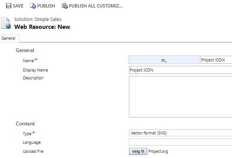Click inside the Description text area
Image resolution: width=232 pixels, height=158 pixels.
[180, 97]
